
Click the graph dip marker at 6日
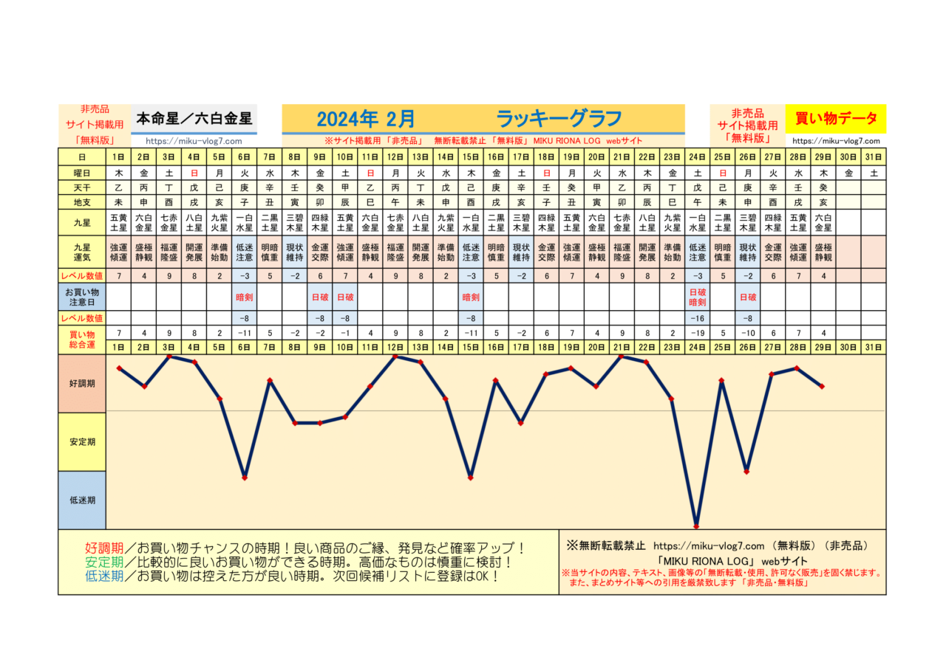(x=245, y=478)
